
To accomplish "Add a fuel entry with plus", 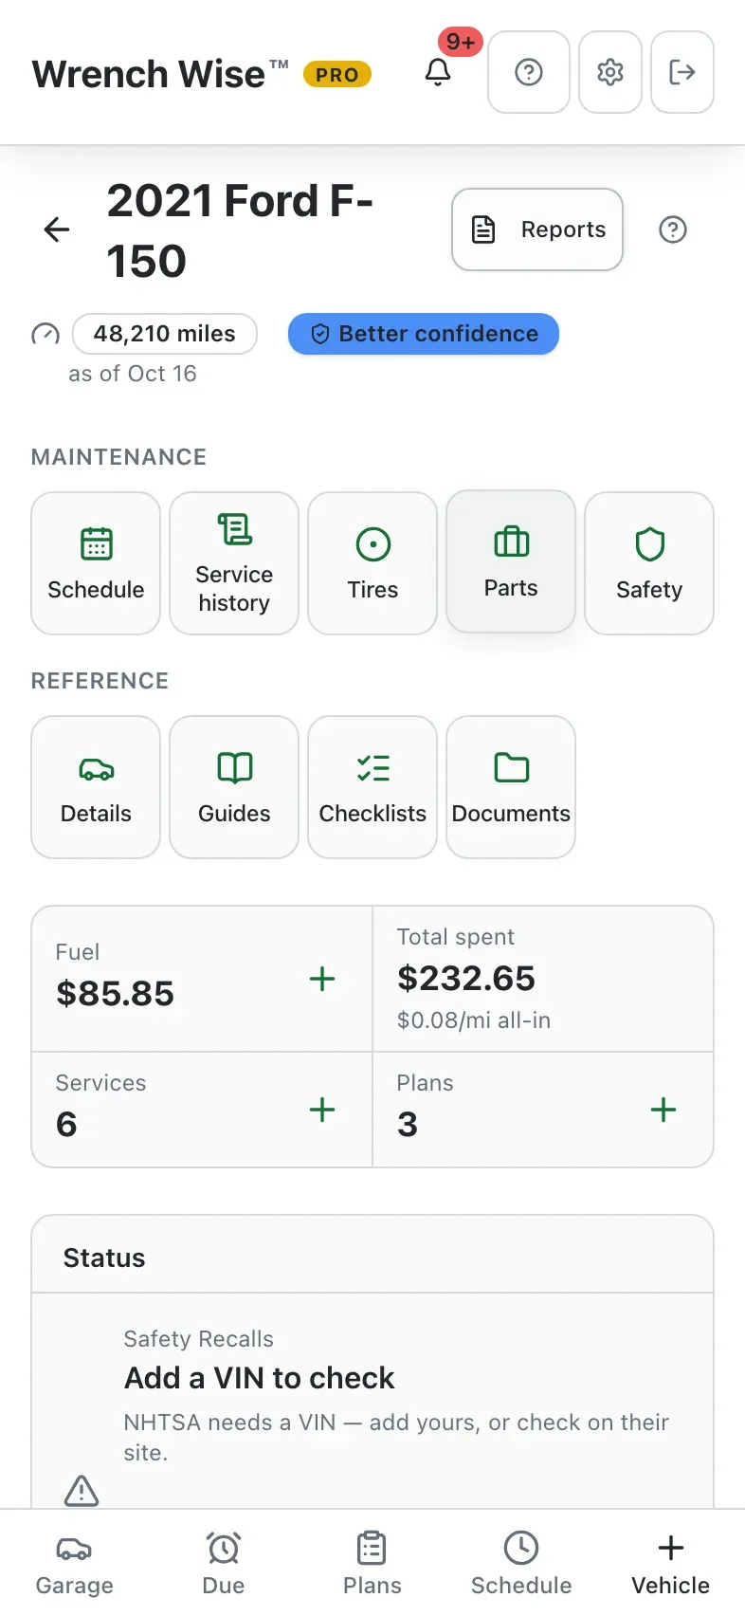I will pos(322,979).
